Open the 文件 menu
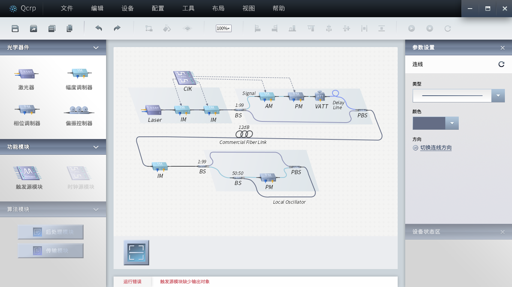 67,8
